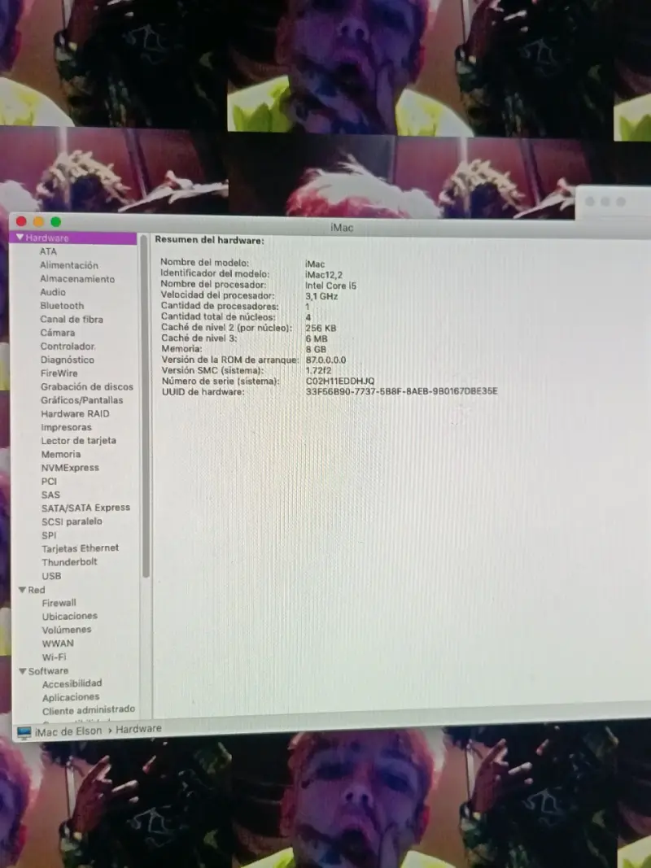This screenshot has width=651, height=868.
Task: Select NVMExpress in the sidebar
Action: (x=70, y=468)
